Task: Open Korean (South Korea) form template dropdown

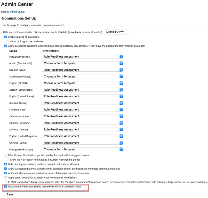Action: click(82, 90)
